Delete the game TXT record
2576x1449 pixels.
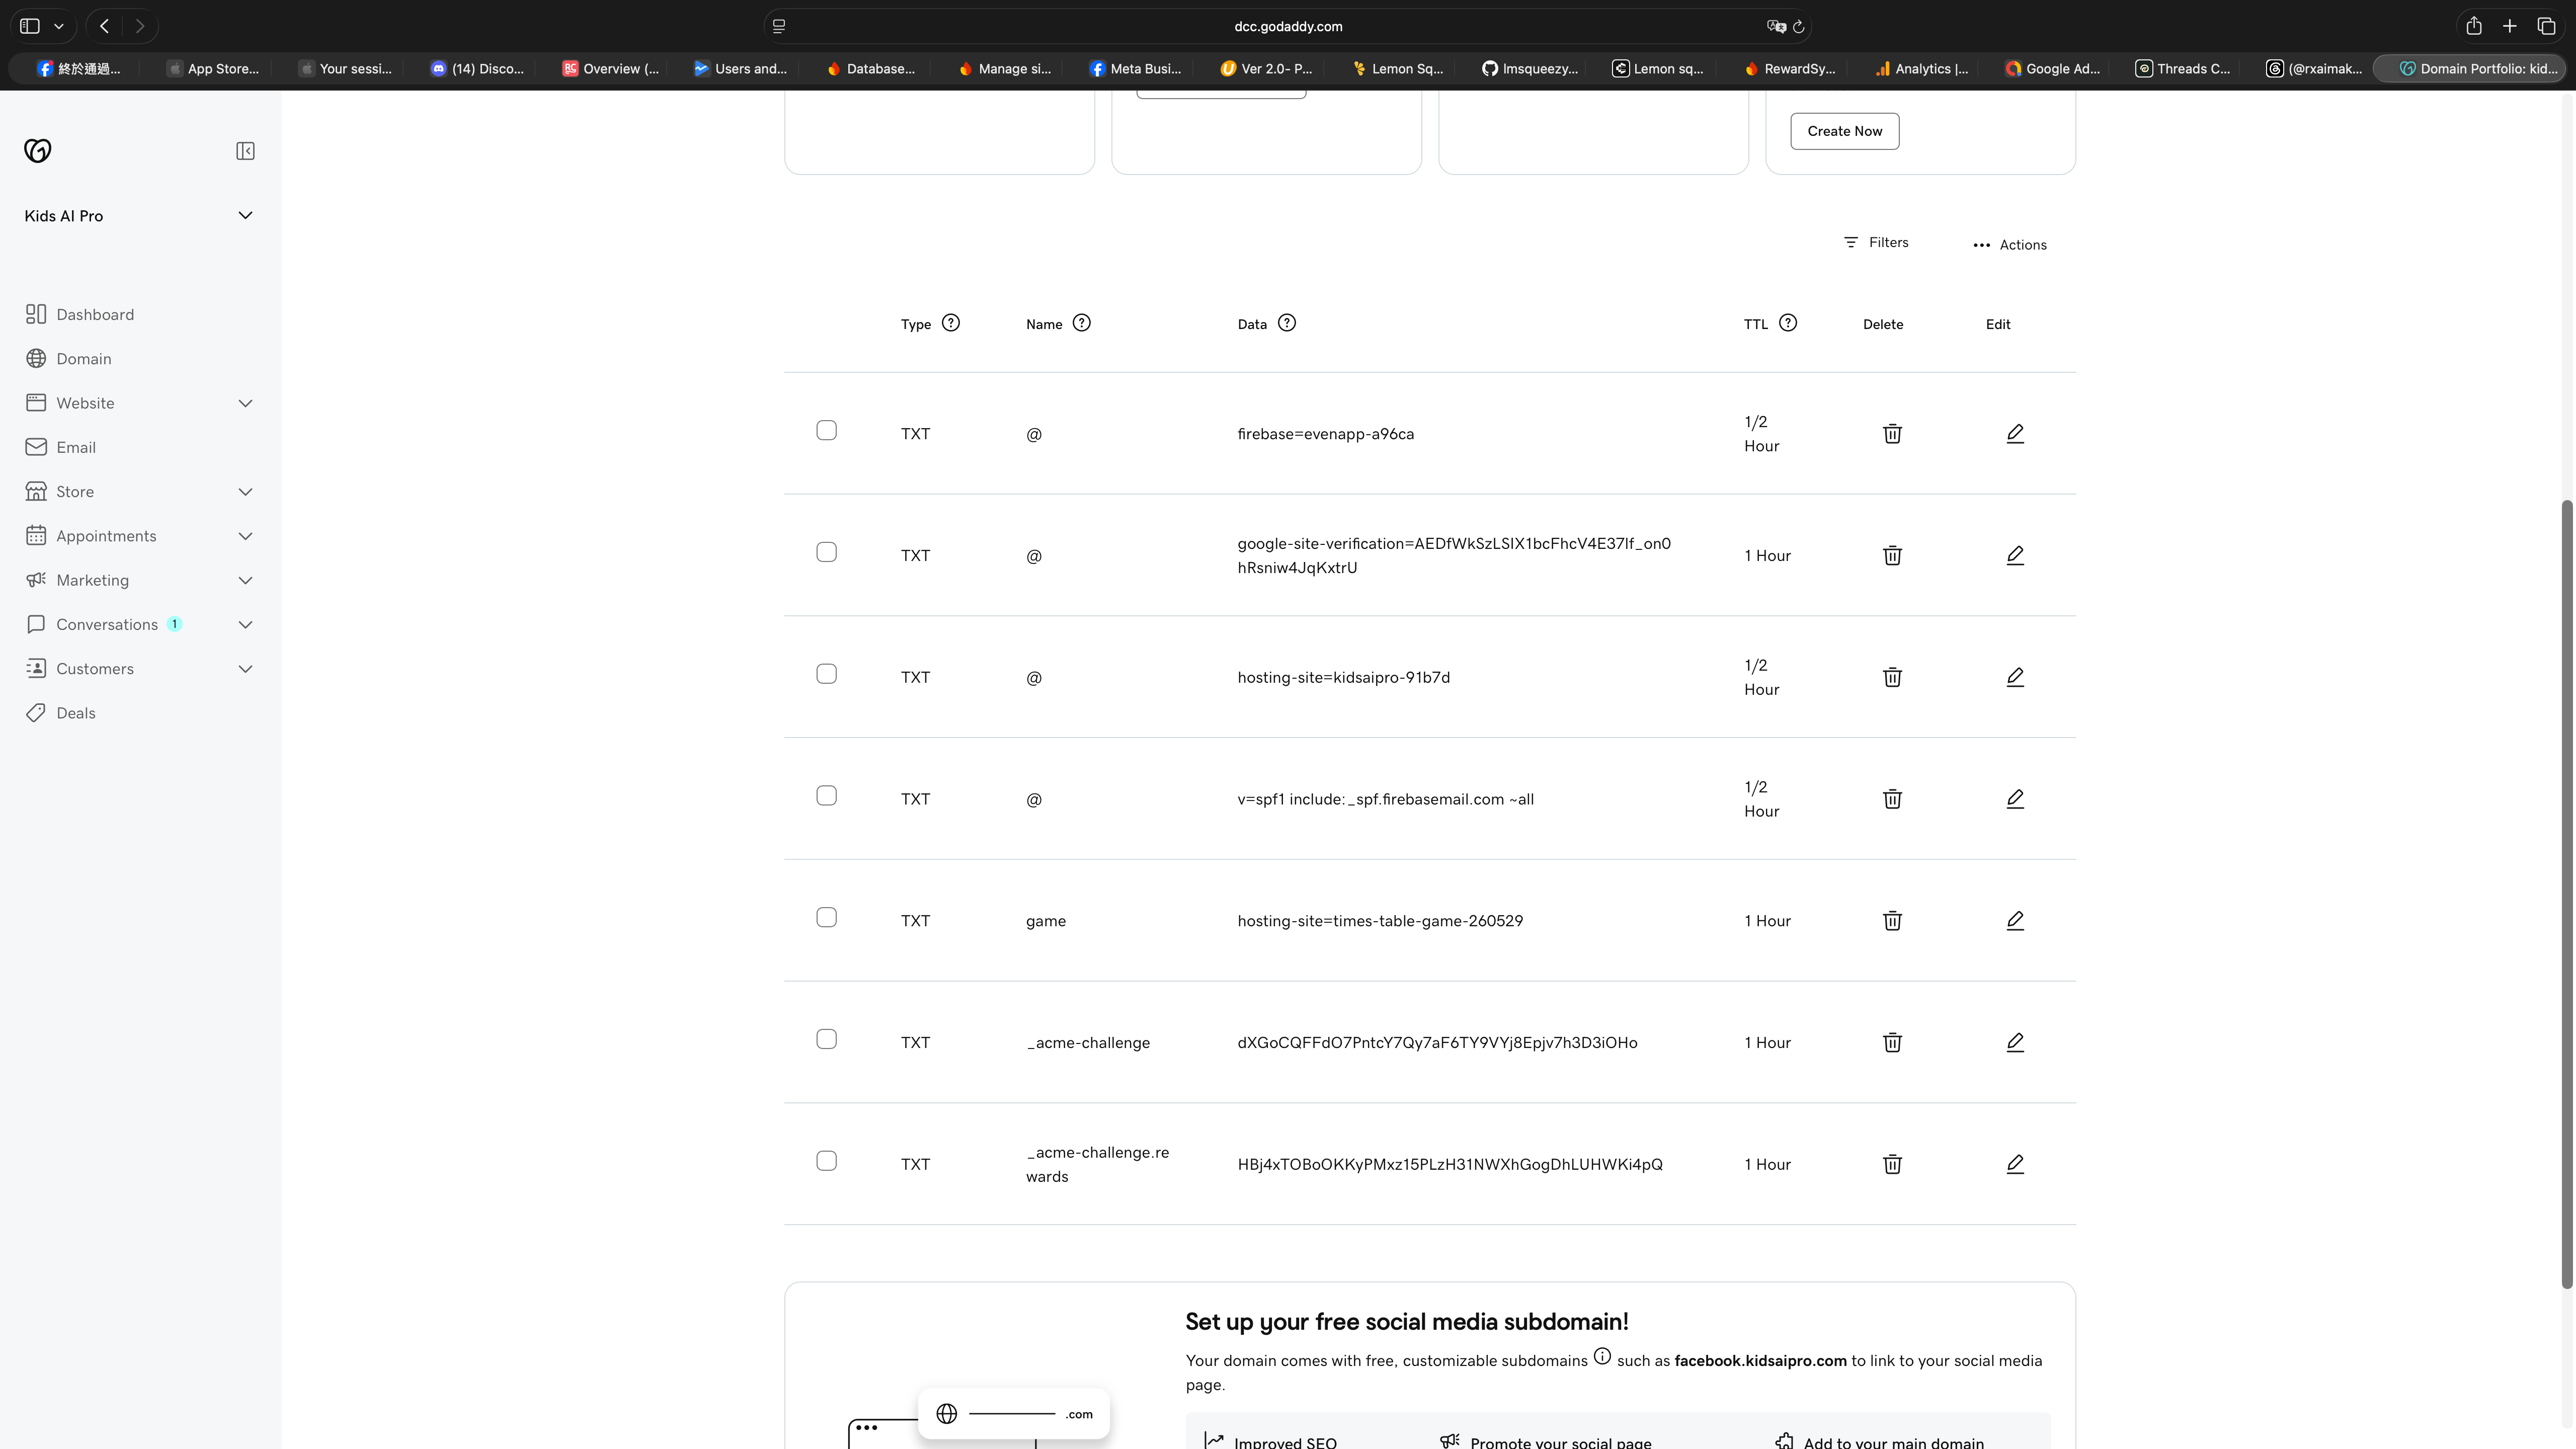1892,920
